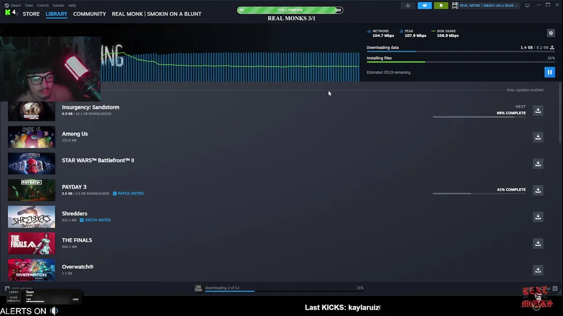The height and width of the screenshot is (316, 563).
Task: Open Shredders patch notes
Action: (95, 220)
